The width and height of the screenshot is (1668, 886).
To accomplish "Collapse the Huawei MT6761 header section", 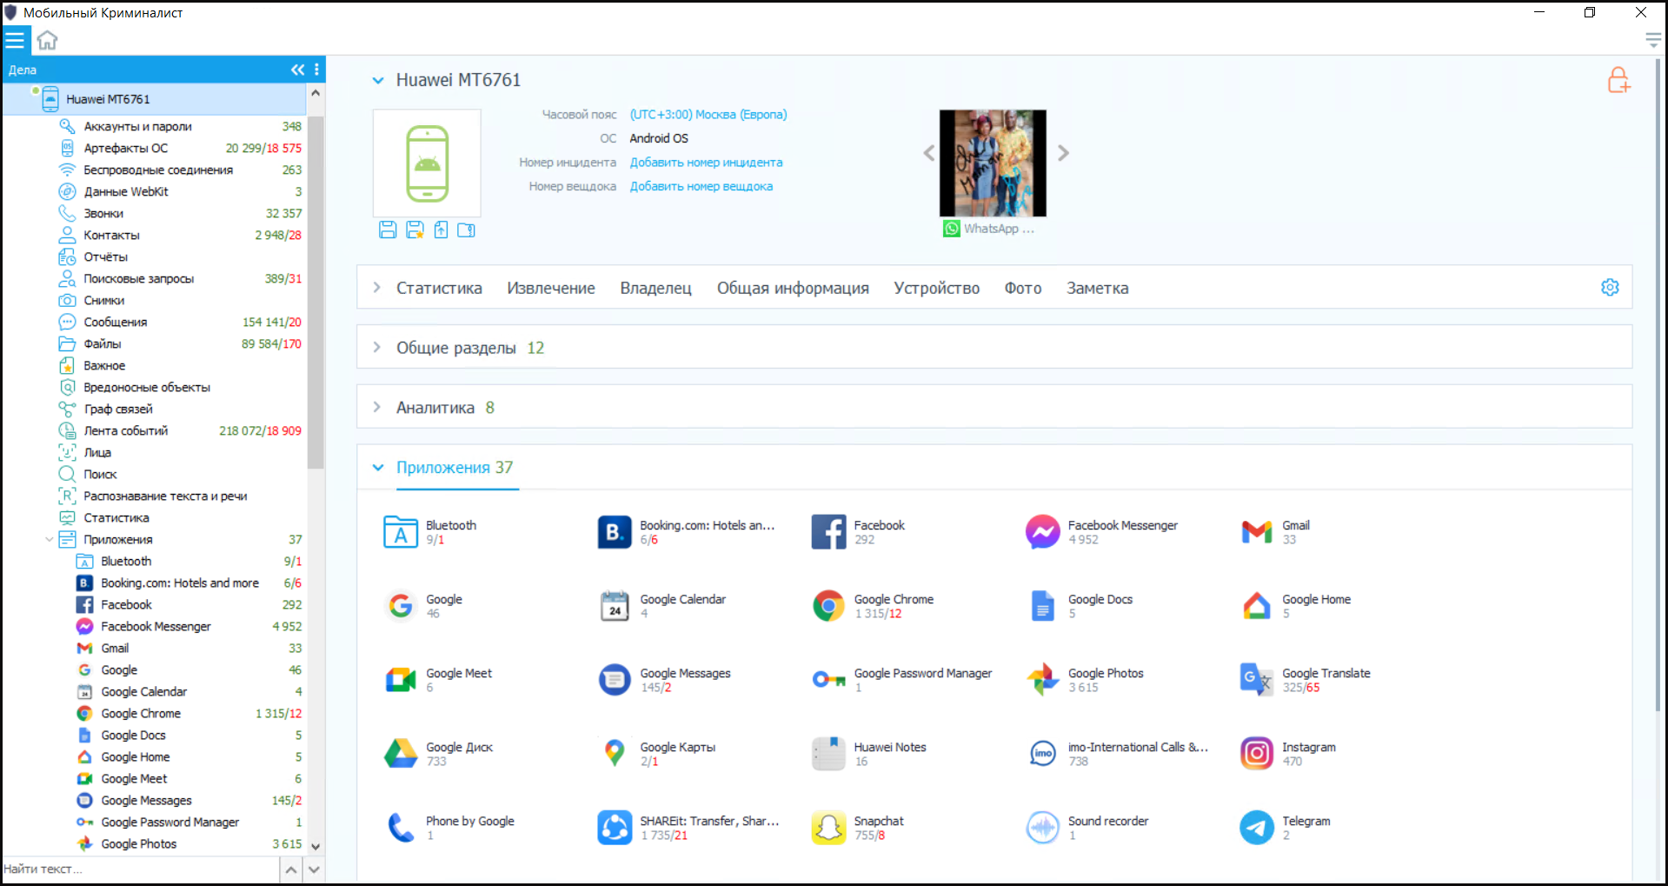I will click(x=378, y=81).
